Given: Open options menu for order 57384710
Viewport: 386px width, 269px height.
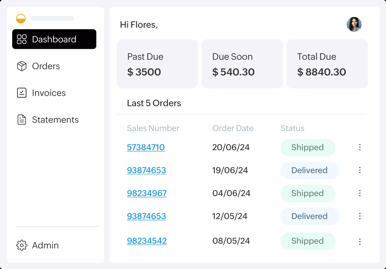Looking at the screenshot, I should tap(360, 147).
